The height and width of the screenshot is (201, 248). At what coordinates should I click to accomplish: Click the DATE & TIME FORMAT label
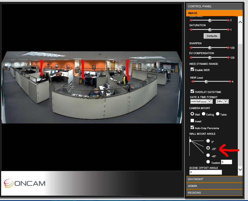pos(204,97)
